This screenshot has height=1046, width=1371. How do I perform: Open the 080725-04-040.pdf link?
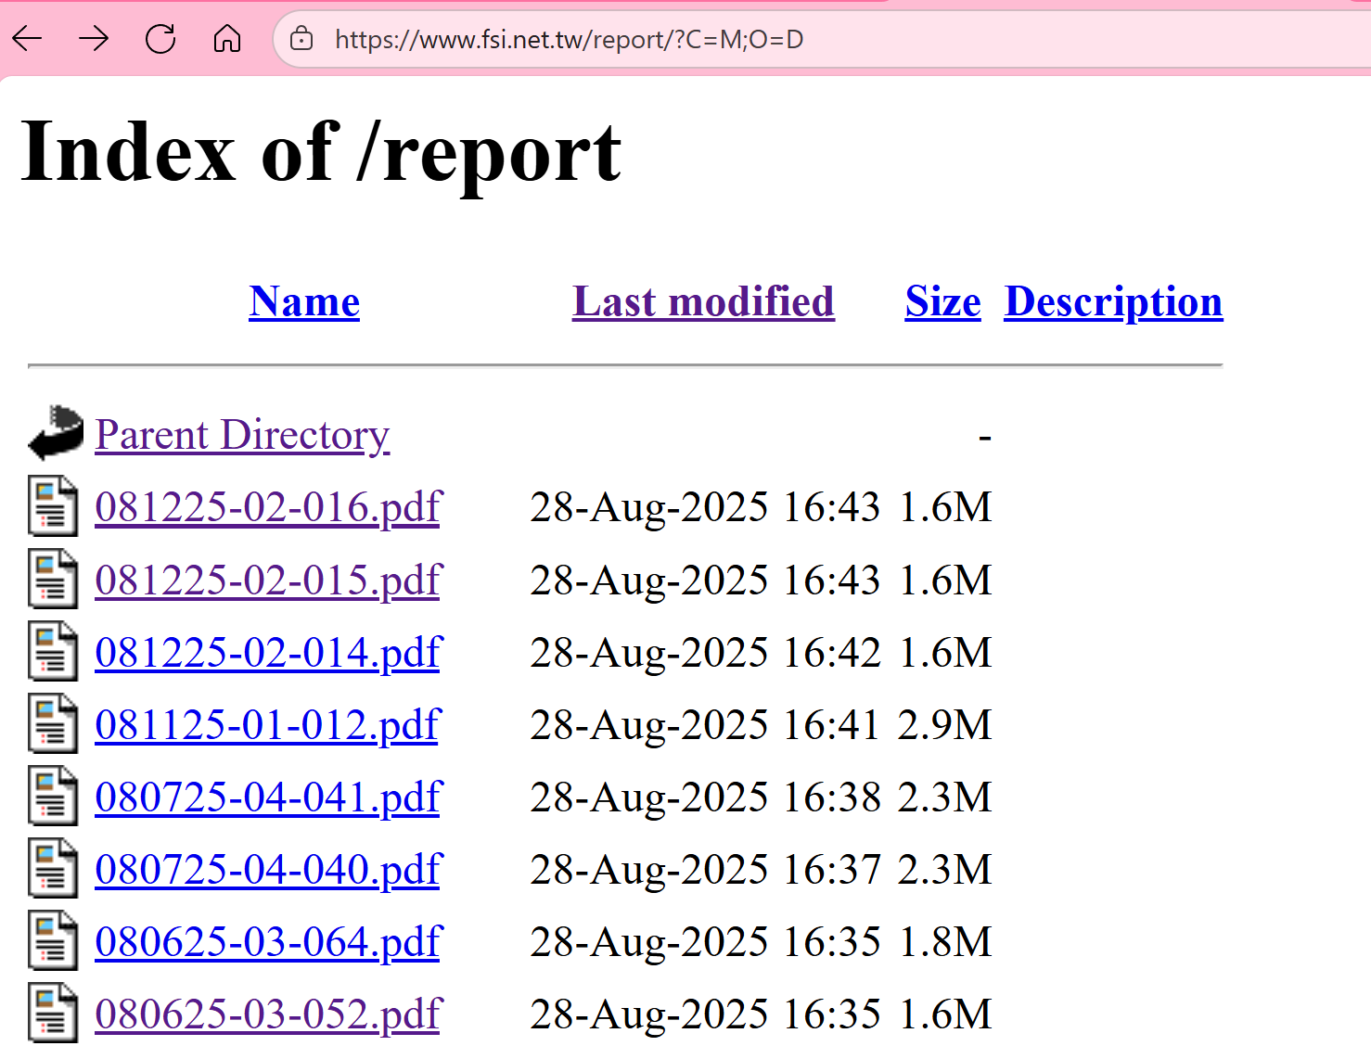[268, 870]
